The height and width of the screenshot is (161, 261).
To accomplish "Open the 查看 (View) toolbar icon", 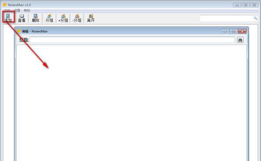I will (22, 18).
